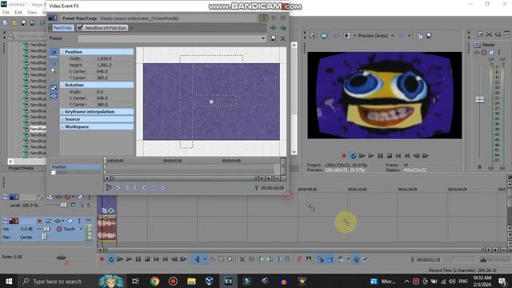This screenshot has width=512, height=288.
Task: Arm audio track 2 for record
Action: click(39, 221)
